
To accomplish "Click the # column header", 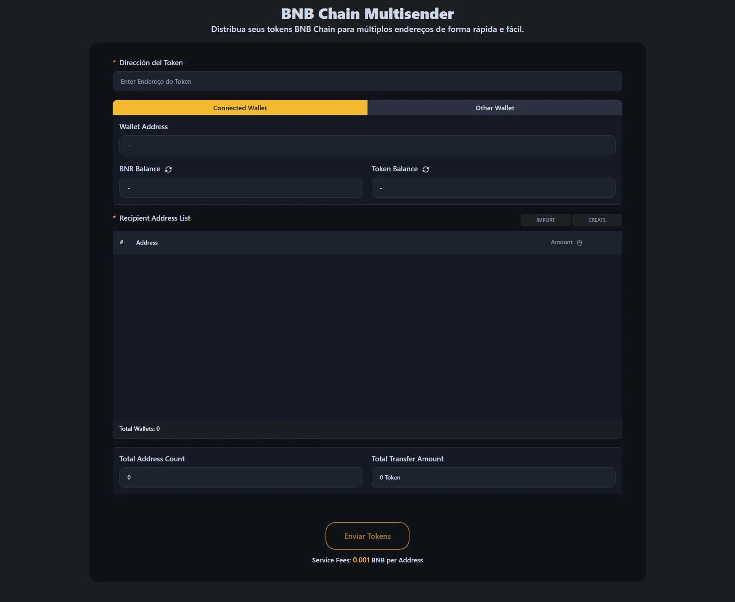I will pyautogui.click(x=122, y=242).
